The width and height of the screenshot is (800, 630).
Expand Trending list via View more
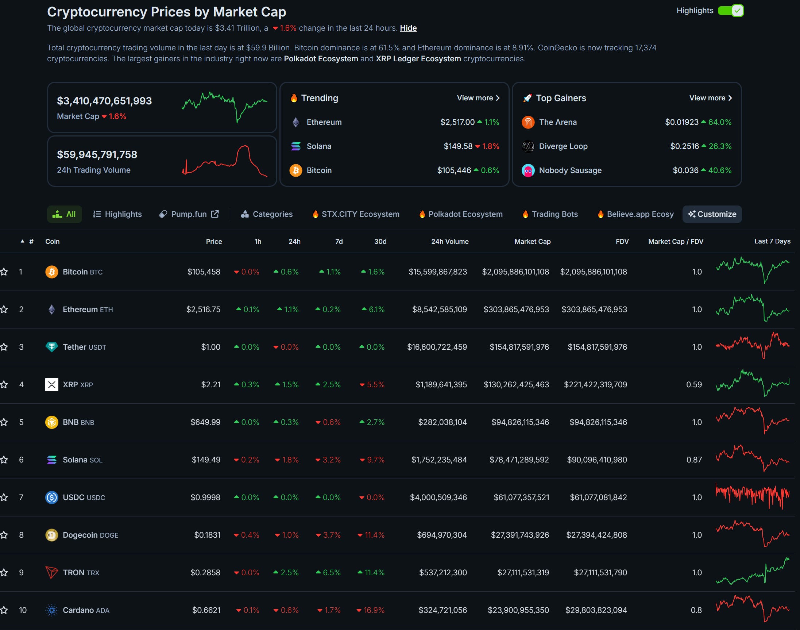tap(478, 98)
